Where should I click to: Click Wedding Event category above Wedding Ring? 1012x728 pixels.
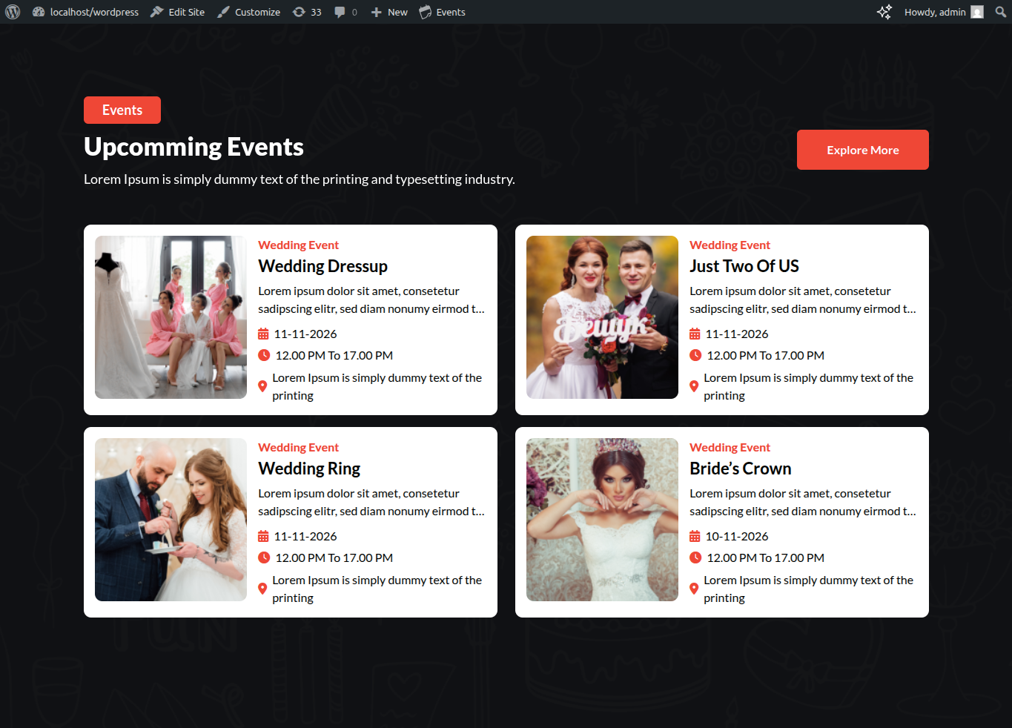click(298, 448)
